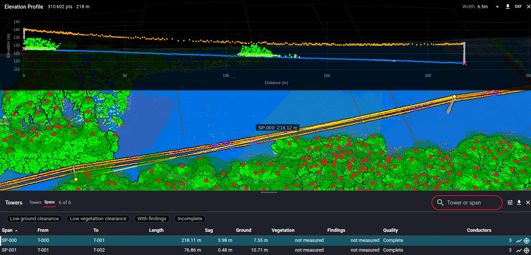Sort by Quality column header
This screenshot has height=255, width=531.
pyautogui.click(x=390, y=230)
